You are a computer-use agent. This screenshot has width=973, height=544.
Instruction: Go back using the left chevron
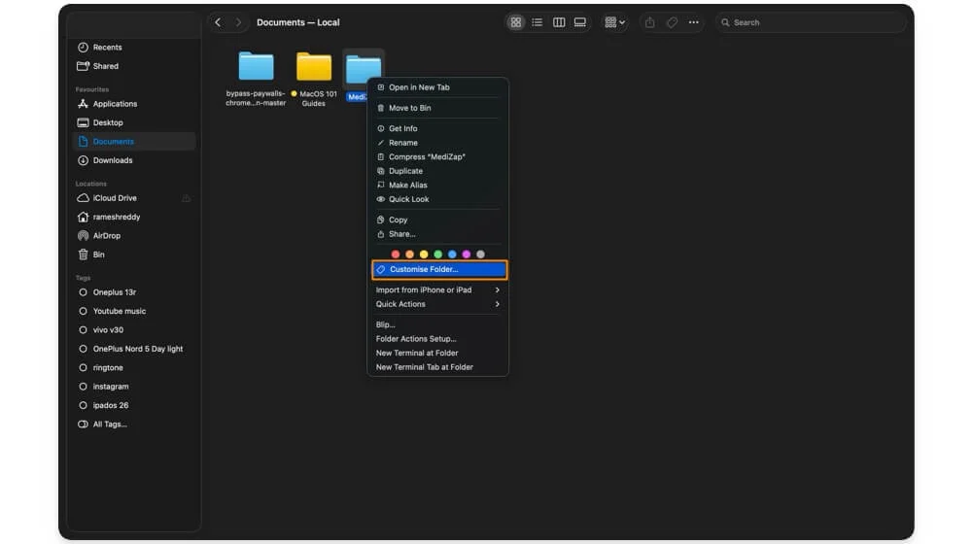point(218,22)
